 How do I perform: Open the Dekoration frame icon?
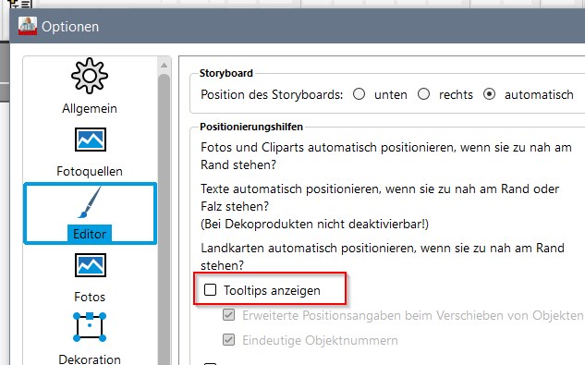[x=90, y=327]
